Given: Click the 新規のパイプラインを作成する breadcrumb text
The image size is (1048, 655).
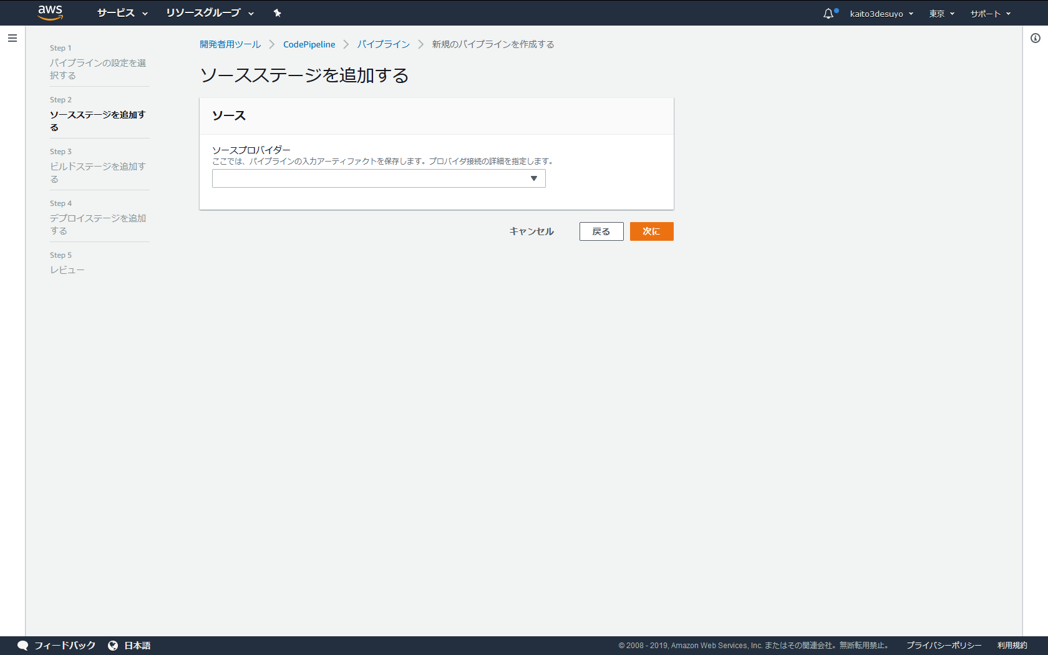Looking at the screenshot, I should [x=493, y=44].
